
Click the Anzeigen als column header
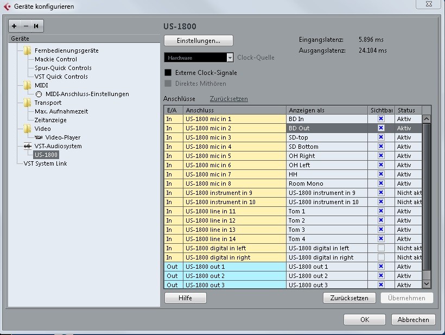[327, 110]
